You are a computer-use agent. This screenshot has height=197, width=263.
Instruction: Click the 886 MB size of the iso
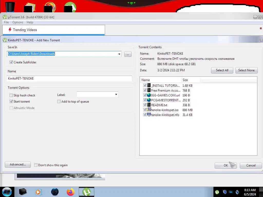[x=187, y=110]
